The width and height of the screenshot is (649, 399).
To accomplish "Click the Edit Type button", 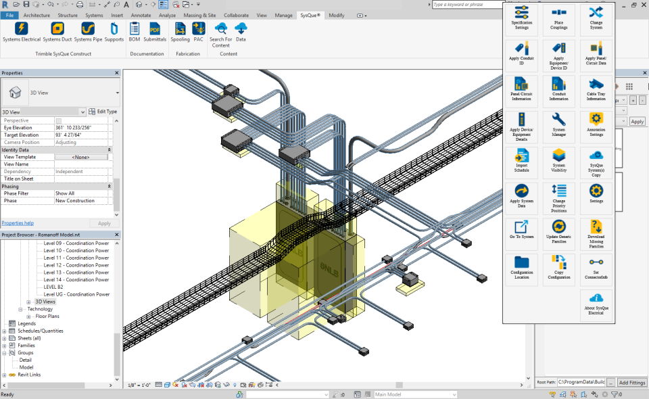I will coord(103,112).
